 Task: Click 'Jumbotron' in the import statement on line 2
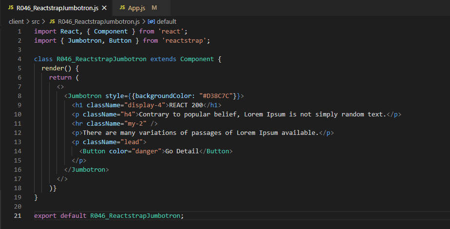(x=85, y=41)
